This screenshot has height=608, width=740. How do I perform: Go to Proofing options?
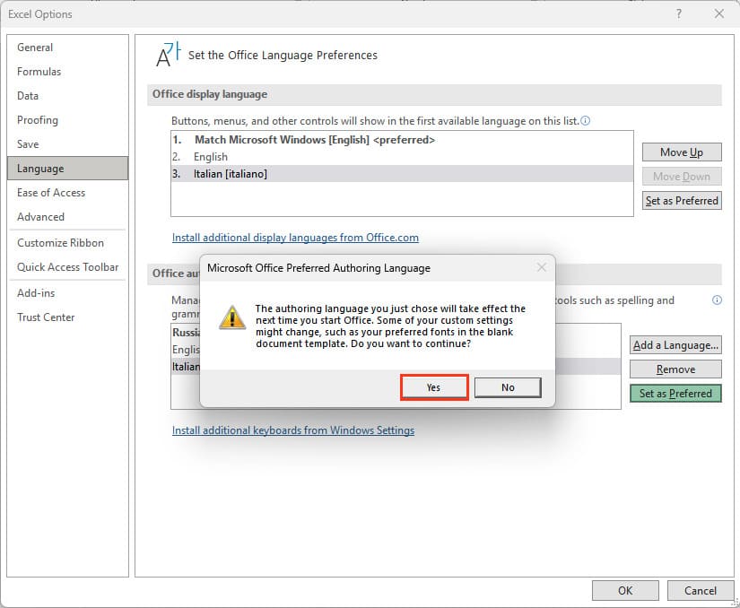(67, 120)
